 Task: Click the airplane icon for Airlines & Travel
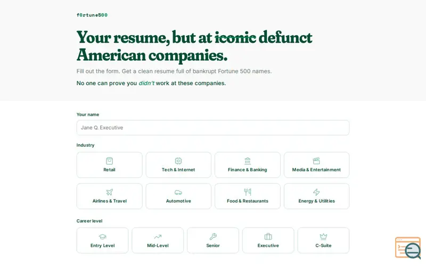(109, 192)
